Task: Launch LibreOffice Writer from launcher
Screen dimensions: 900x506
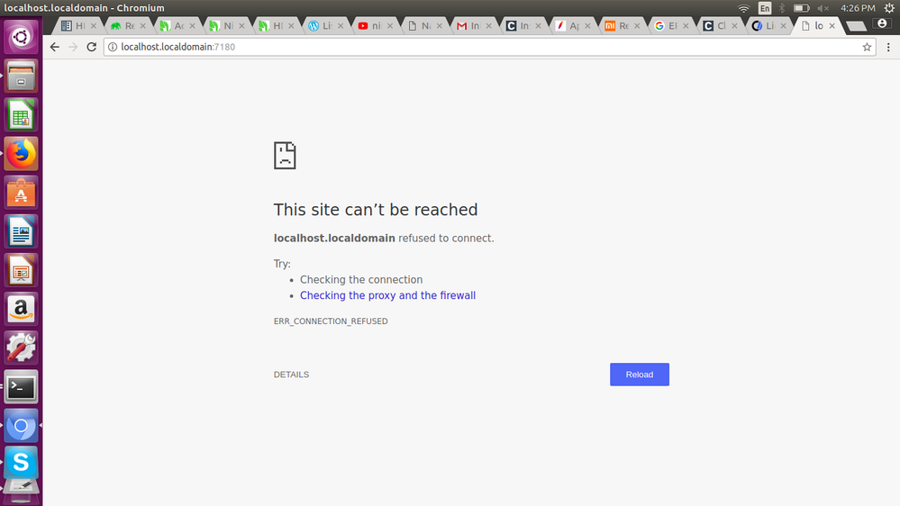Action: [22, 231]
